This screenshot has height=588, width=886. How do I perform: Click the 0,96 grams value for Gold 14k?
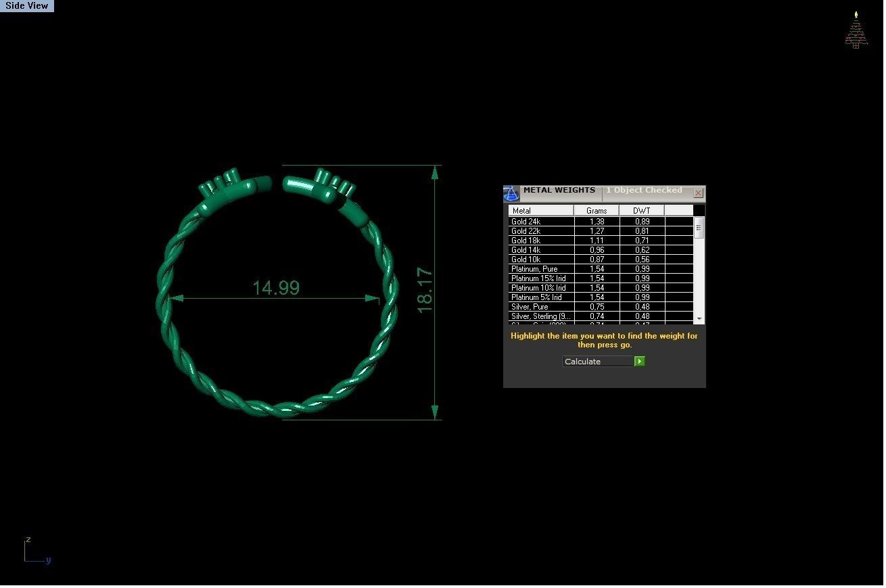[597, 250]
